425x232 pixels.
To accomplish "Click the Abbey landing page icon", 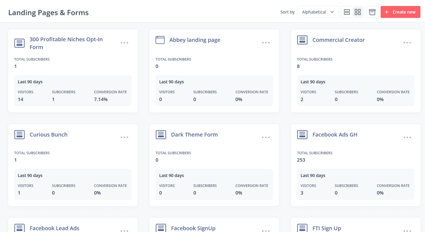I will pyautogui.click(x=160, y=40).
